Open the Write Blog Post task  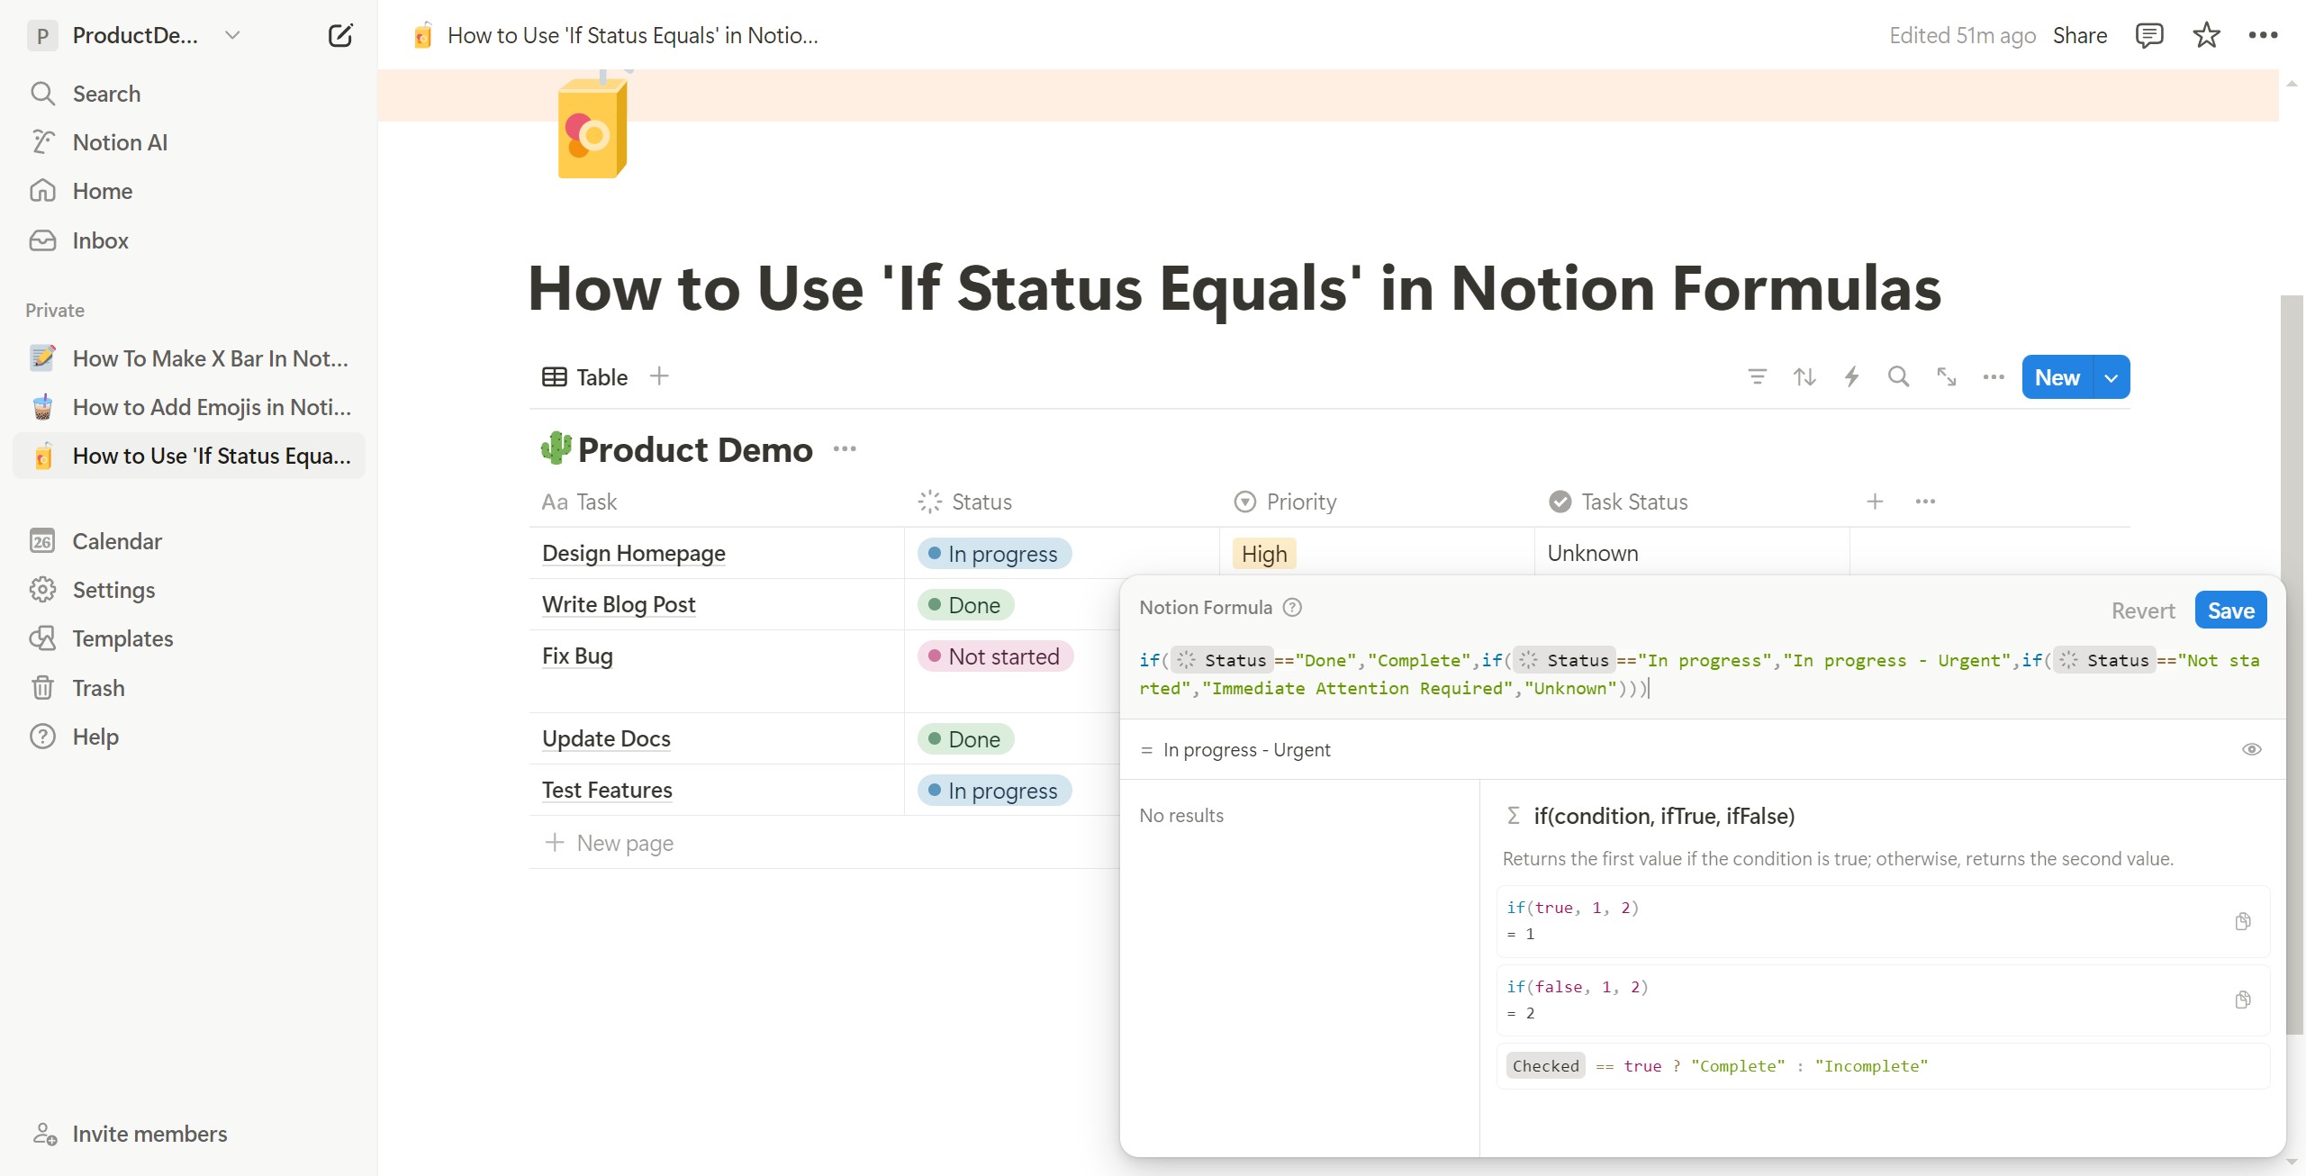point(619,604)
